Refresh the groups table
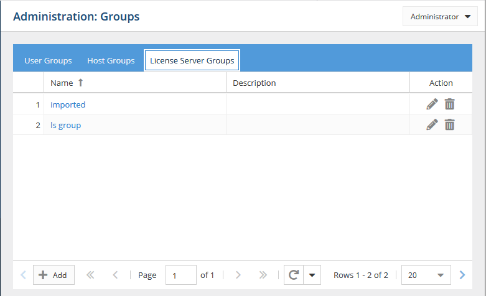Screen dimensions: 486x296 pyautogui.click(x=294, y=275)
